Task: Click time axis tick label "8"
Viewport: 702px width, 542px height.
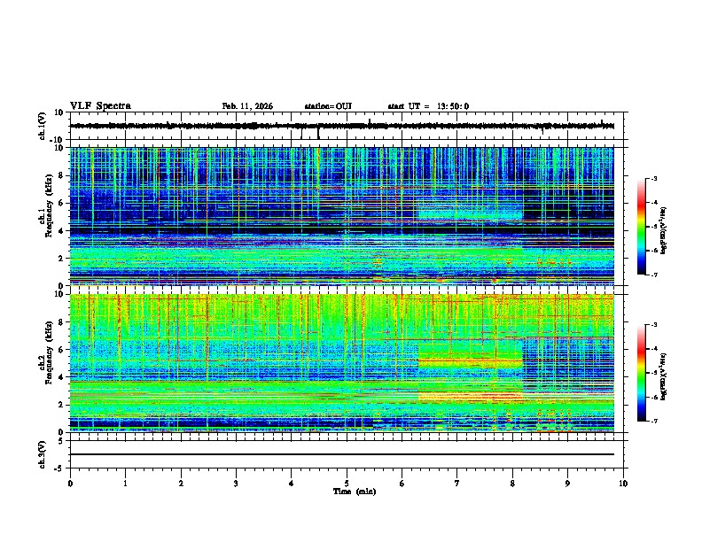Action: pyautogui.click(x=512, y=484)
